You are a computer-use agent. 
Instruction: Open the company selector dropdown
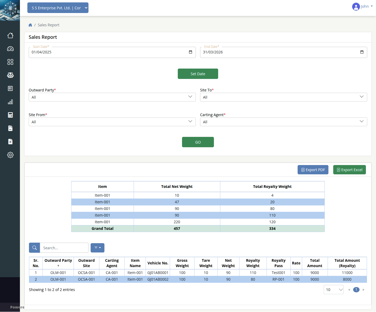[x=58, y=8]
